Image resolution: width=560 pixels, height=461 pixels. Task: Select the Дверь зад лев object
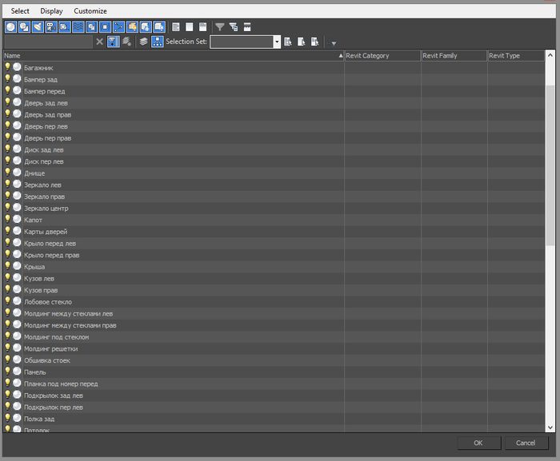pos(46,103)
